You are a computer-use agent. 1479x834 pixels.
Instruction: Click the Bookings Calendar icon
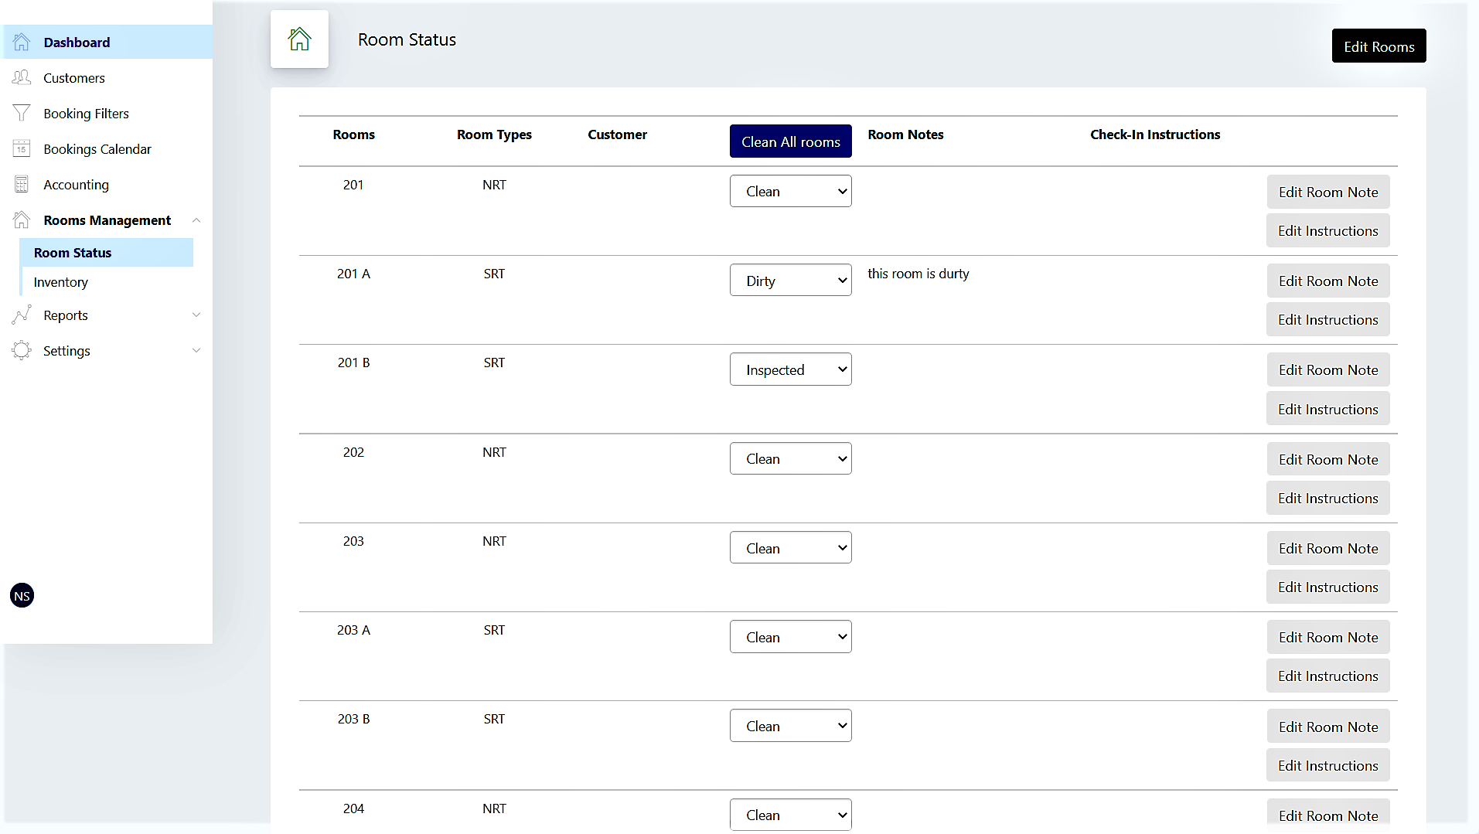[x=22, y=148]
